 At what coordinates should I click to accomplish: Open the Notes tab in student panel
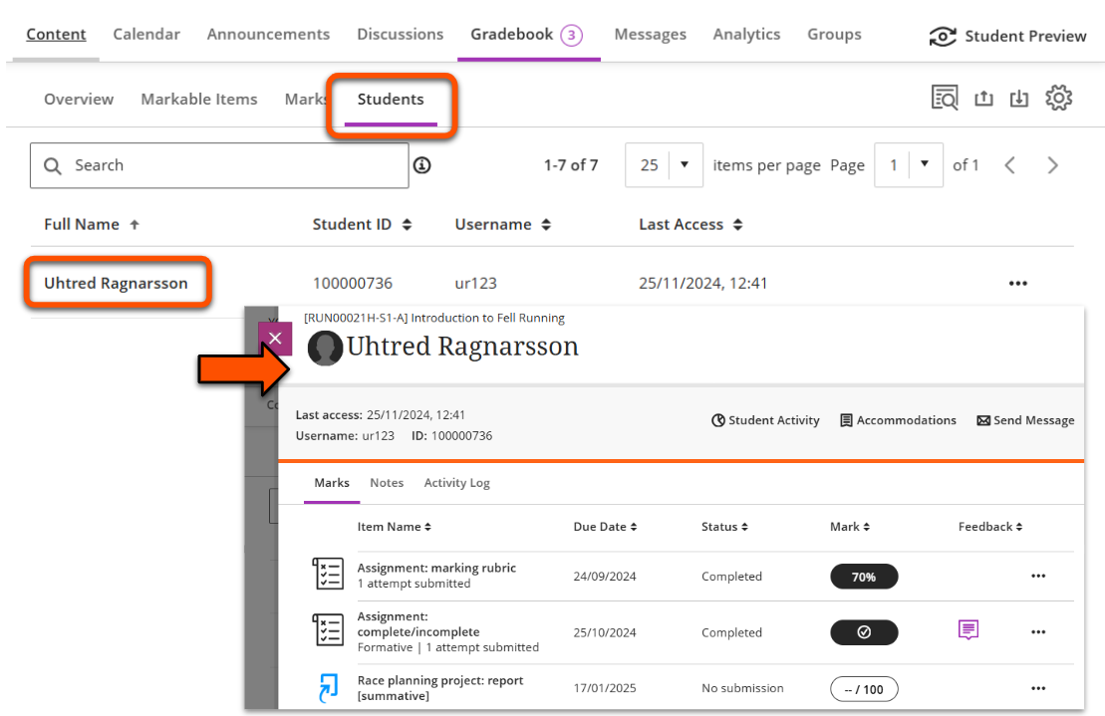click(x=387, y=483)
